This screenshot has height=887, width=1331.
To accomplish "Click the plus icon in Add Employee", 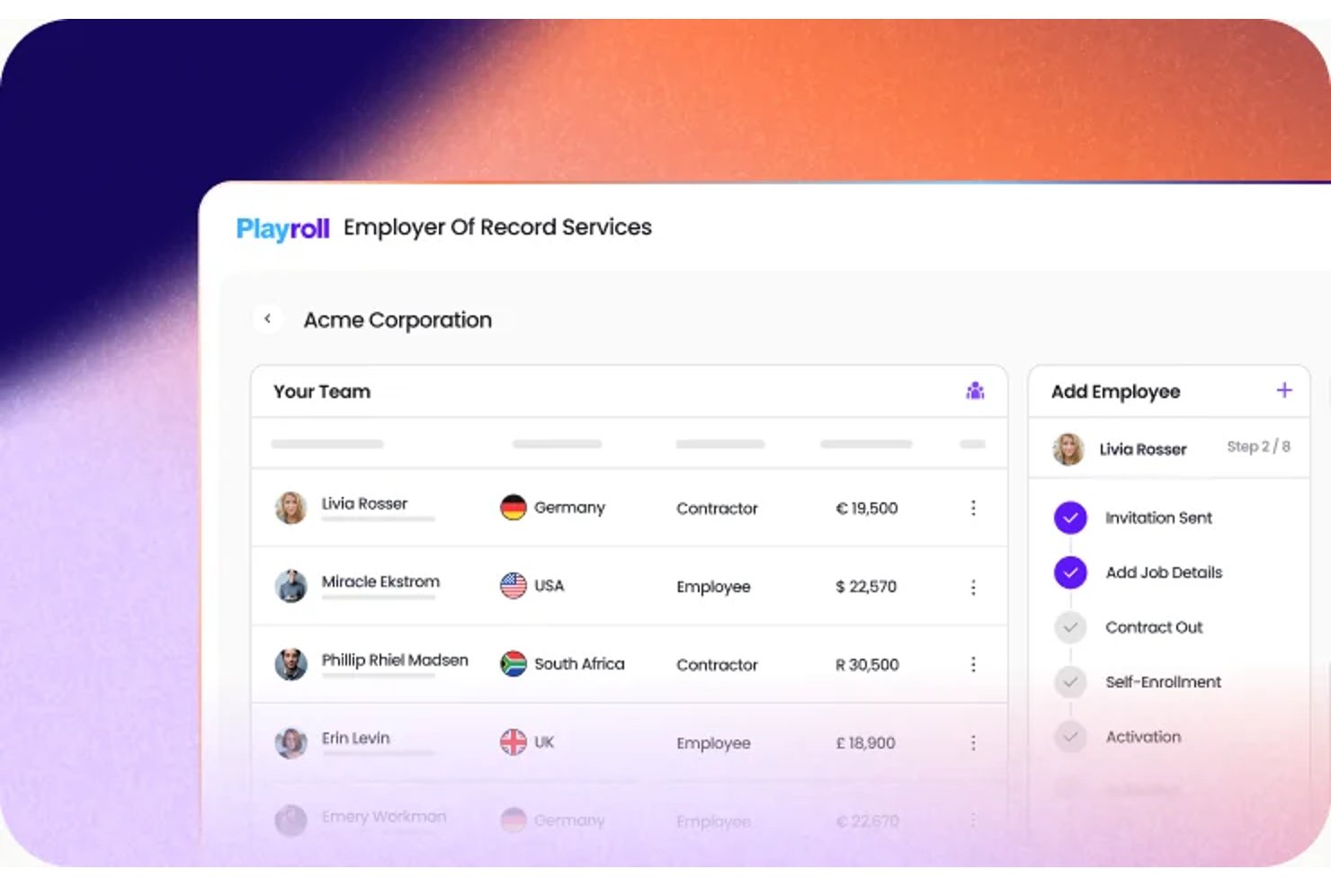I will coord(1284,390).
